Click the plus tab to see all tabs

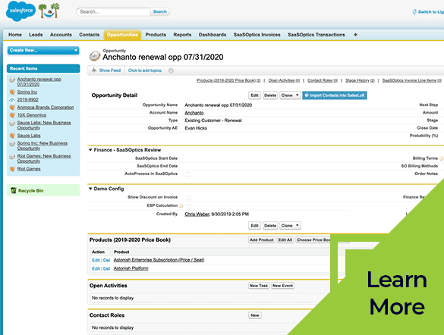[355, 35]
